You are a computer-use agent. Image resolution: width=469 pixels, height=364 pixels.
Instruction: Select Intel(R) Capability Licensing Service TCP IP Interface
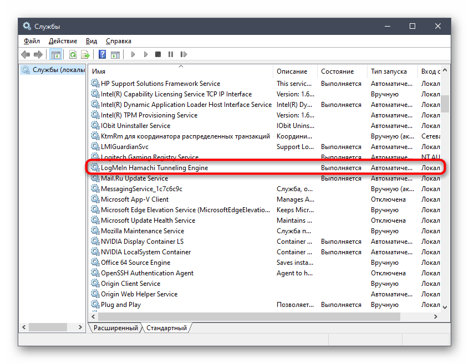pos(265,94)
